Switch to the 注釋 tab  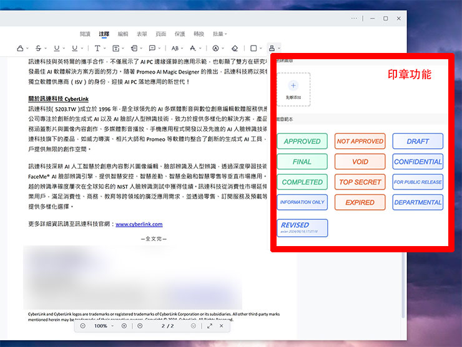tap(104, 34)
